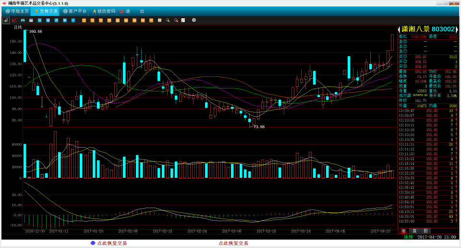The image size is (461, 248).
Task: Click the 内盘 3090 value
Action: (x=453, y=106)
